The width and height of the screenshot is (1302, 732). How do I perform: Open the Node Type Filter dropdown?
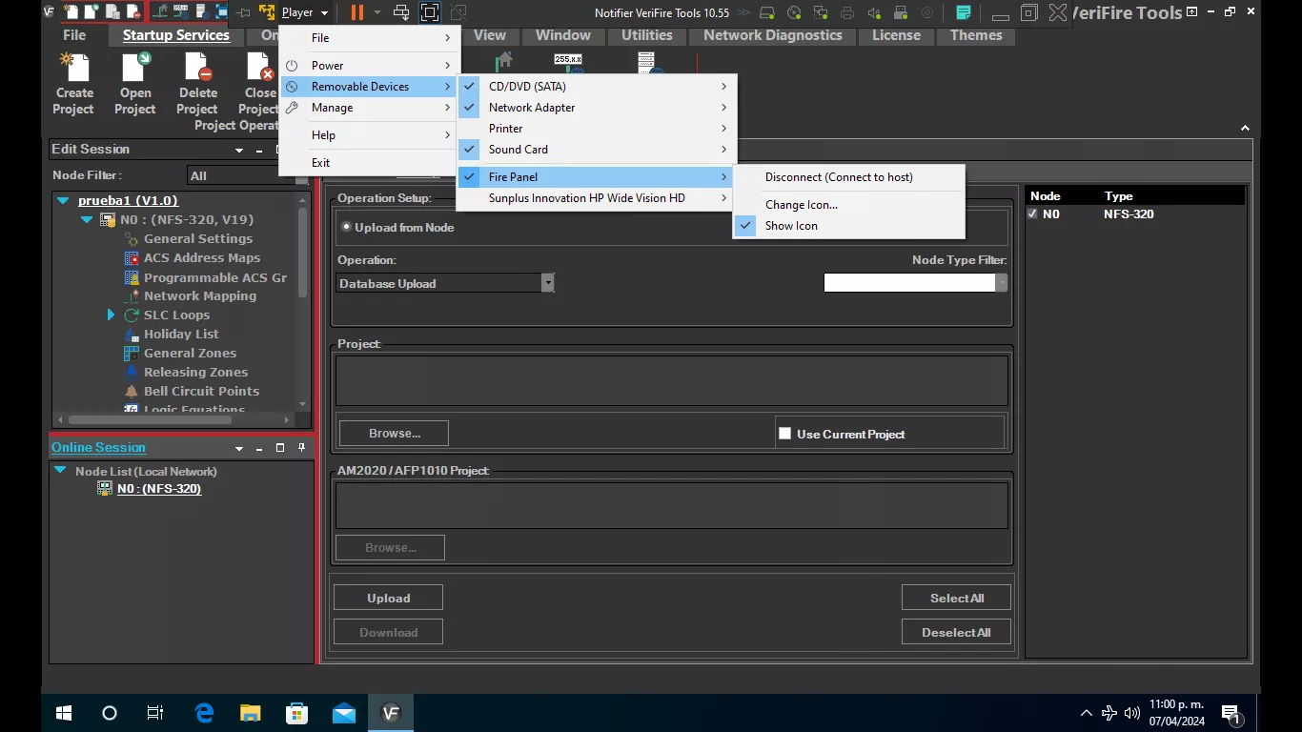(1001, 282)
